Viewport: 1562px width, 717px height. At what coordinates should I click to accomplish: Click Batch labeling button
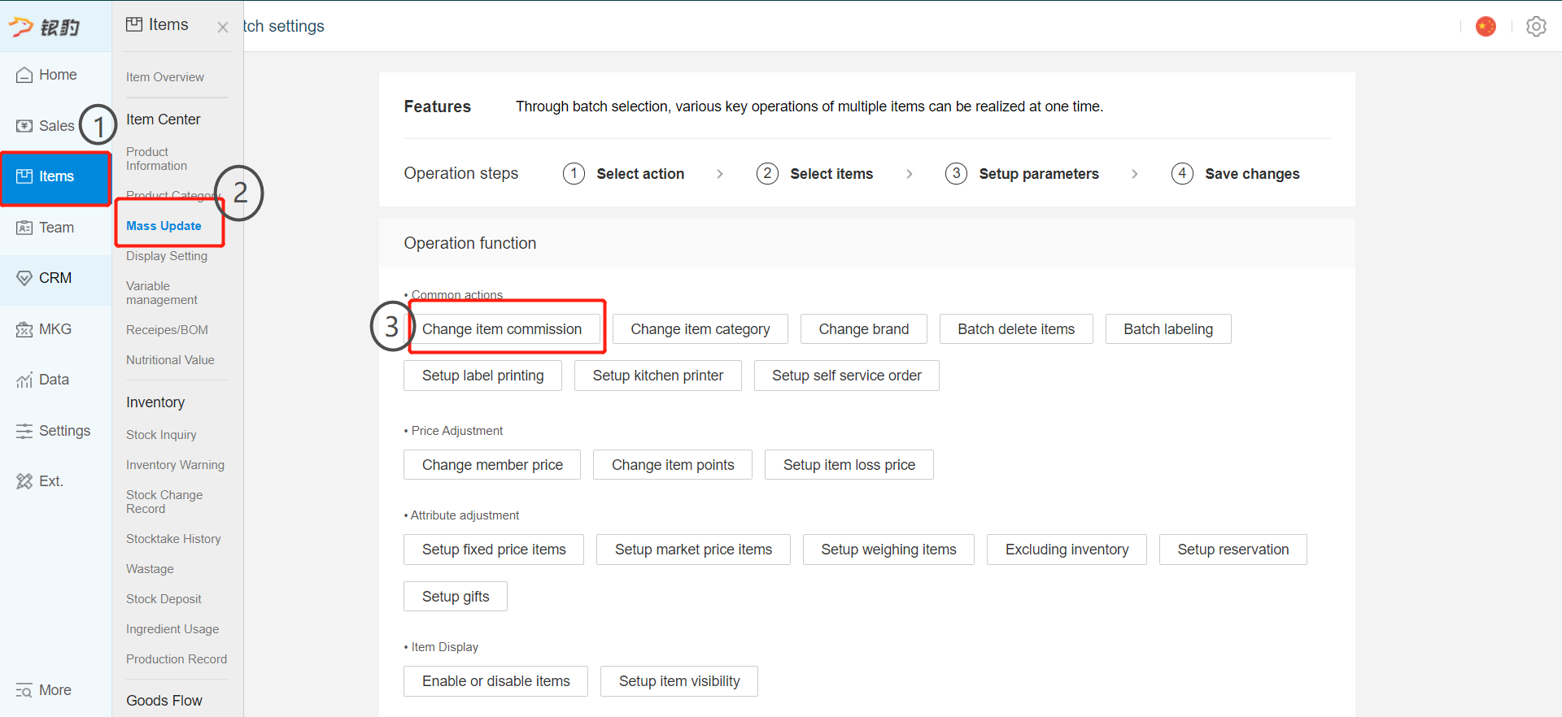[x=1168, y=329]
